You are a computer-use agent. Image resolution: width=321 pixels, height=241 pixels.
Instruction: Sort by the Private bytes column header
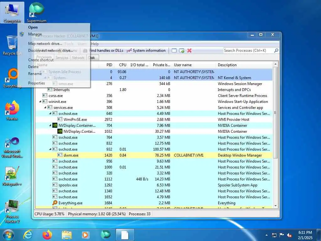pos(161,65)
